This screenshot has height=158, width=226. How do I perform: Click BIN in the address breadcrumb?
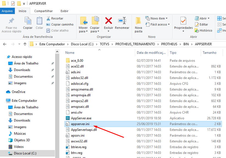point(186,44)
